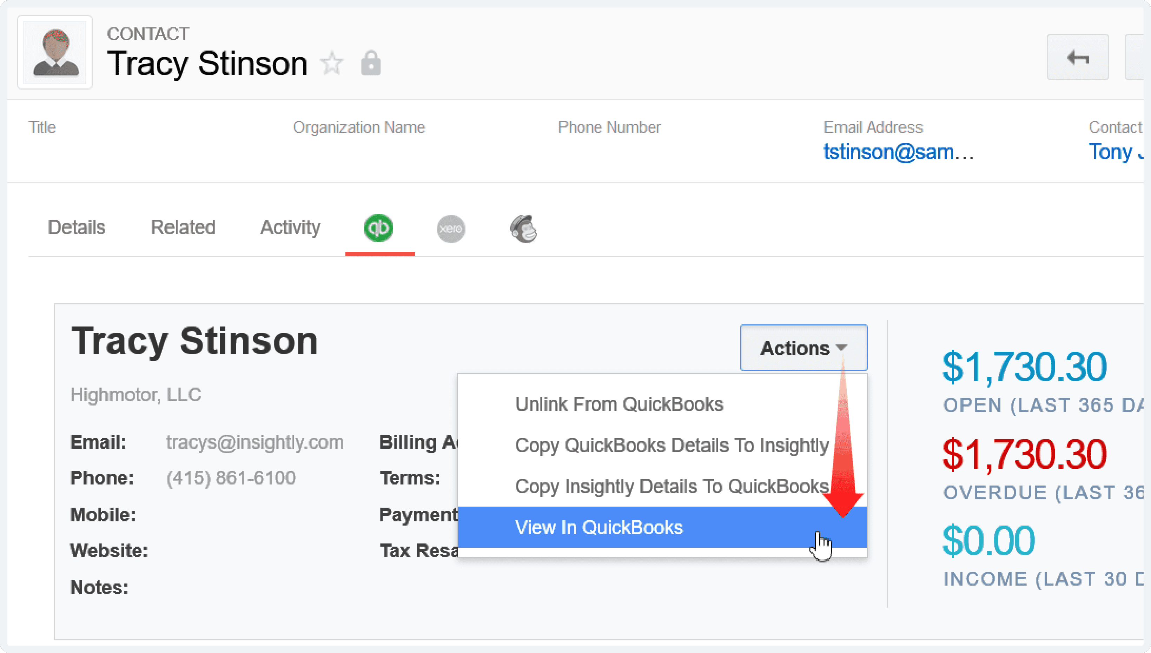Click the contact avatar picture
Viewport: 1151px width, 653px height.
coord(55,52)
